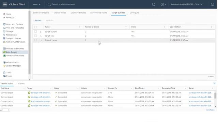Image resolution: width=218 pixels, height=122 pixels.
Task: Click the Events icon in sidebar
Action: 4,76
